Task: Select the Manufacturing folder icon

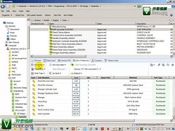Action: pyautogui.click(x=50, y=27)
